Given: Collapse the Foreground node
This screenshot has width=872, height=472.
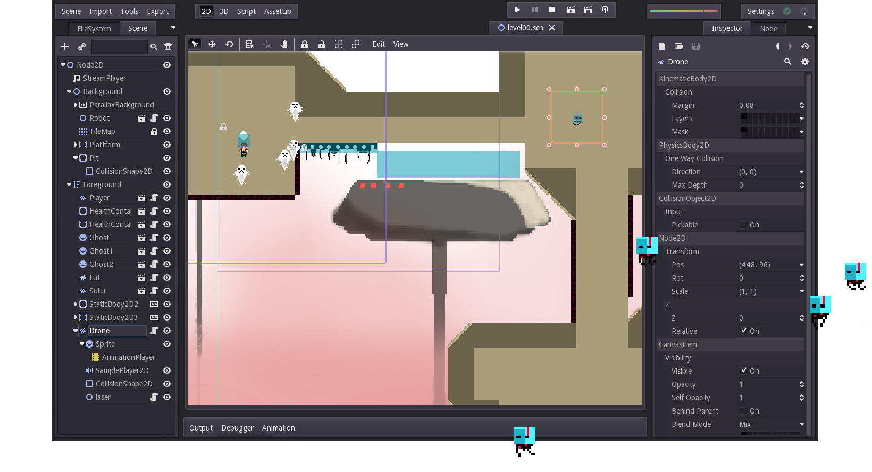Looking at the screenshot, I should coord(69,184).
